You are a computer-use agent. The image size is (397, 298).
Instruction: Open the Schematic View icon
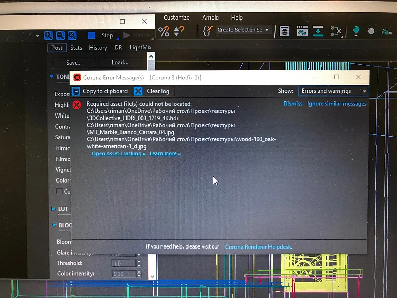pos(336,31)
